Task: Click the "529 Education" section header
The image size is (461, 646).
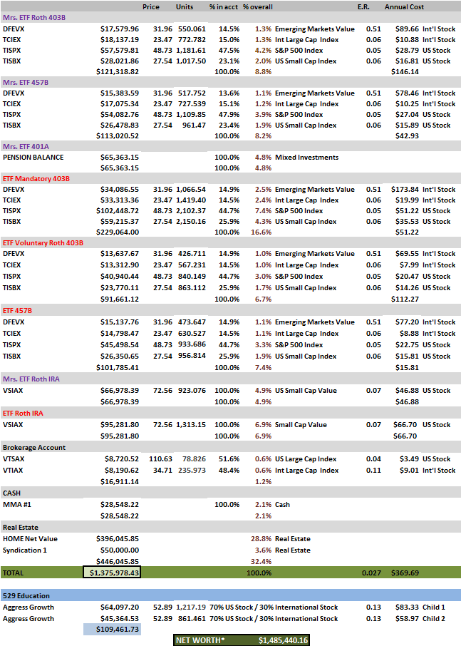Action: (x=26, y=595)
